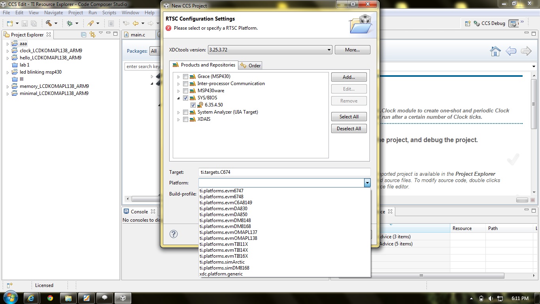Click the Code Composer Studio taskbar icon
The image size is (540, 304).
coord(123,298)
